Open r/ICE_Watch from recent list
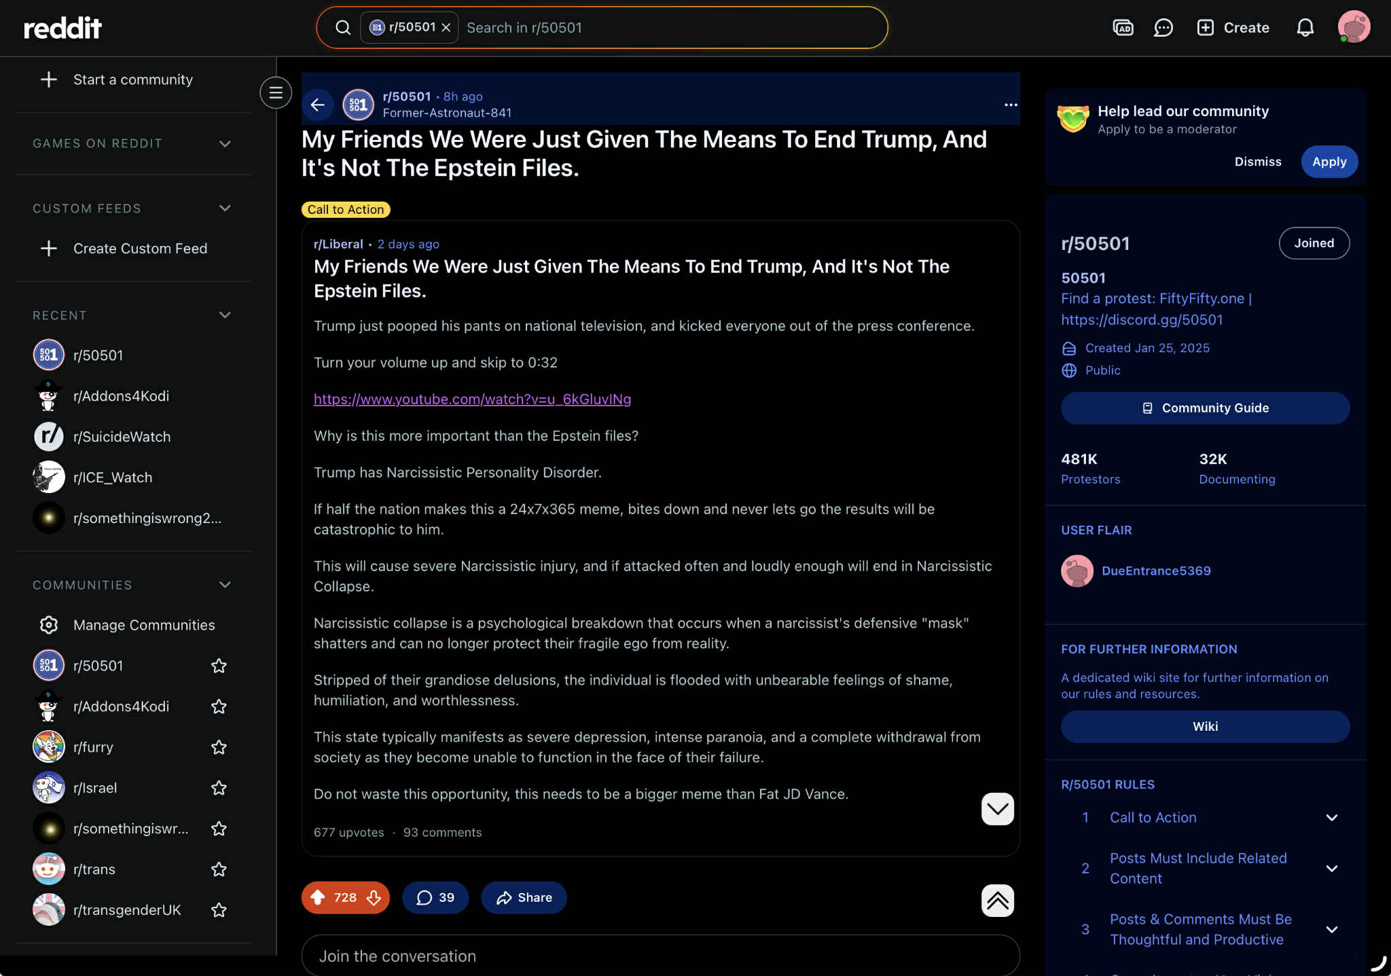The width and height of the screenshot is (1391, 976). pos(113,477)
